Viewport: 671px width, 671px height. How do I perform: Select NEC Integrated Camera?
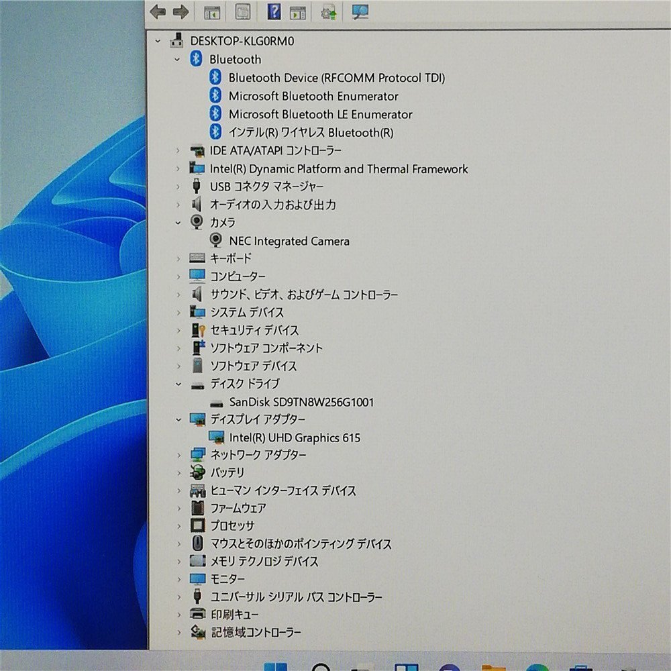(x=289, y=242)
